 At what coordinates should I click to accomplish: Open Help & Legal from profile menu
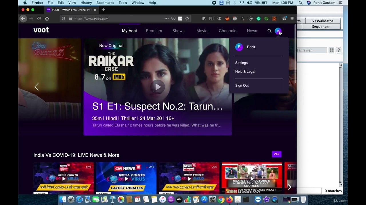coord(245,71)
